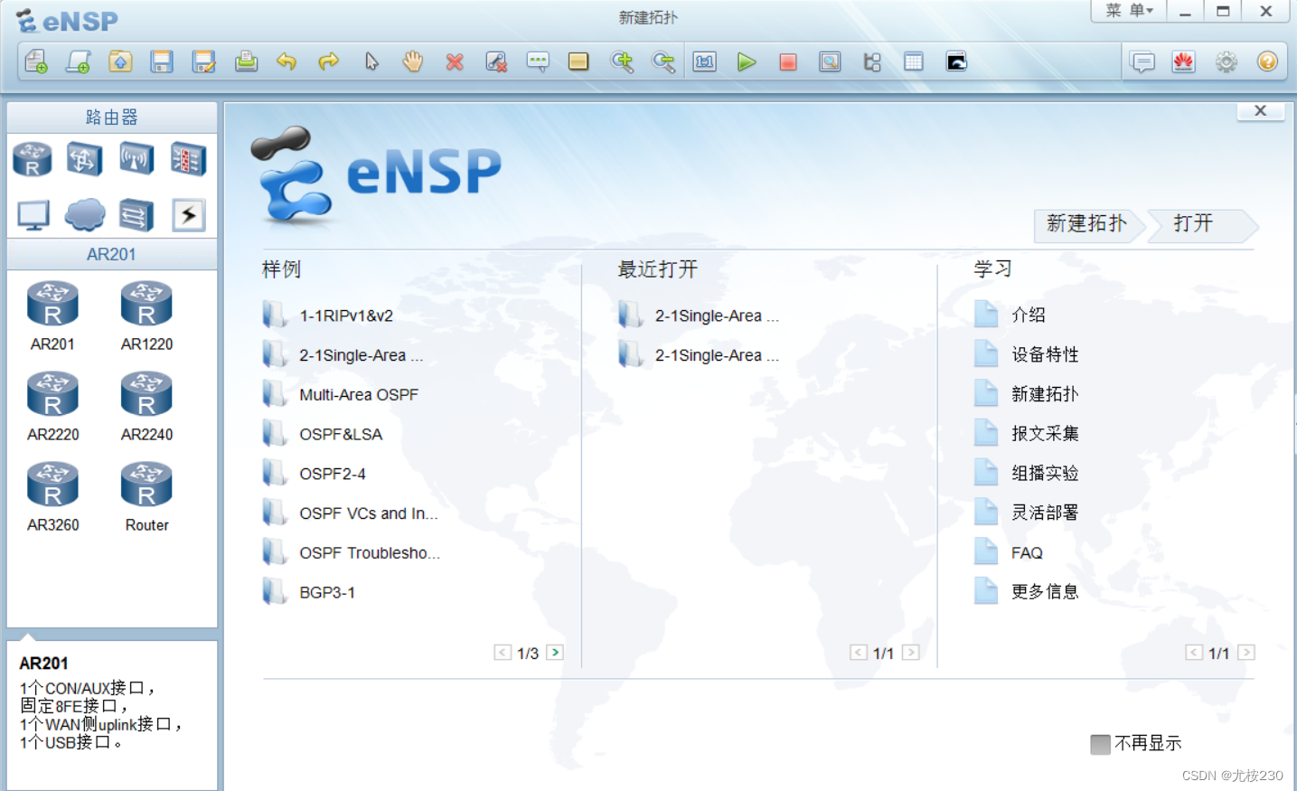
Task: Pick the AR201 router device
Action: click(x=52, y=315)
